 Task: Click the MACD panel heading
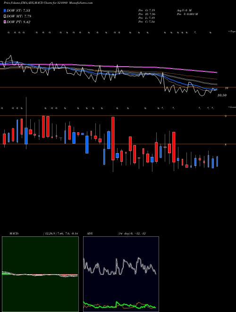tap(14, 234)
